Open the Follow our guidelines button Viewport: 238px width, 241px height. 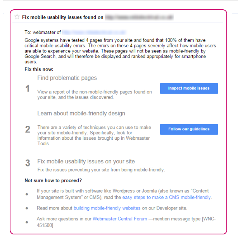pos(189,129)
